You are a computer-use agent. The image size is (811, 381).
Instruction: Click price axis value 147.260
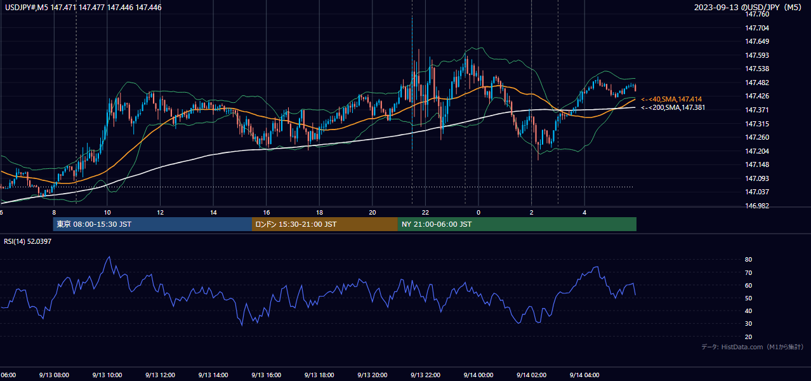pos(757,137)
